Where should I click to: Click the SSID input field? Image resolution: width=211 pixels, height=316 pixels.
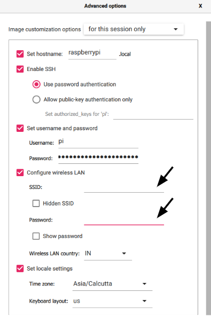pyautogui.click(x=124, y=187)
